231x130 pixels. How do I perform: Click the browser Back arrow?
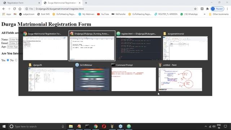(4, 9)
